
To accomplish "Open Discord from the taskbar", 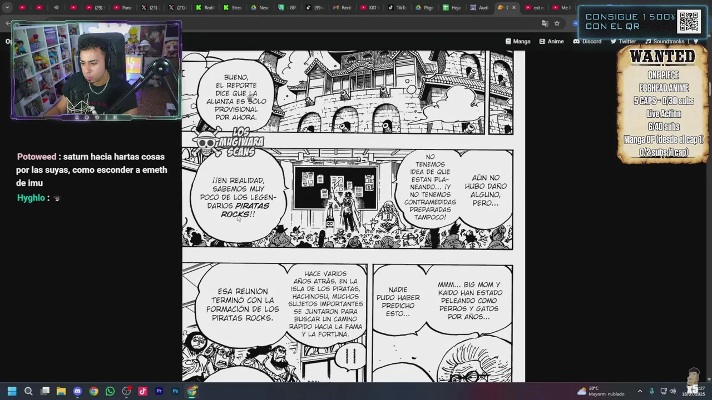I will (77, 391).
